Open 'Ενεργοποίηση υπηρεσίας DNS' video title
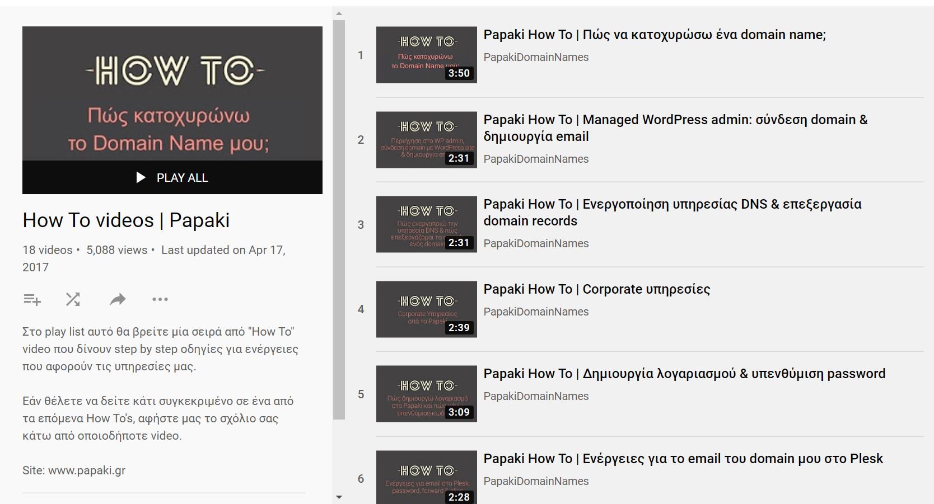 [673, 213]
